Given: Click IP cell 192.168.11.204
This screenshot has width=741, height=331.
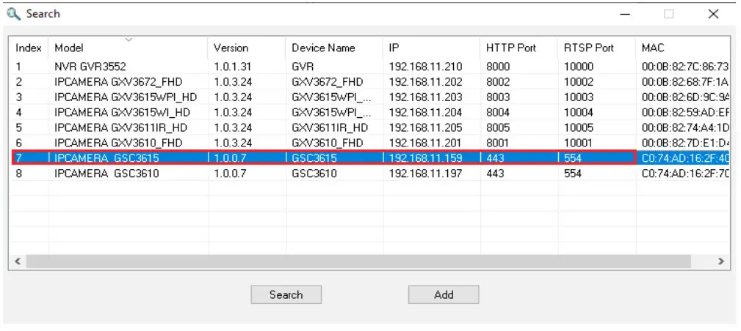Looking at the screenshot, I should coord(425,112).
